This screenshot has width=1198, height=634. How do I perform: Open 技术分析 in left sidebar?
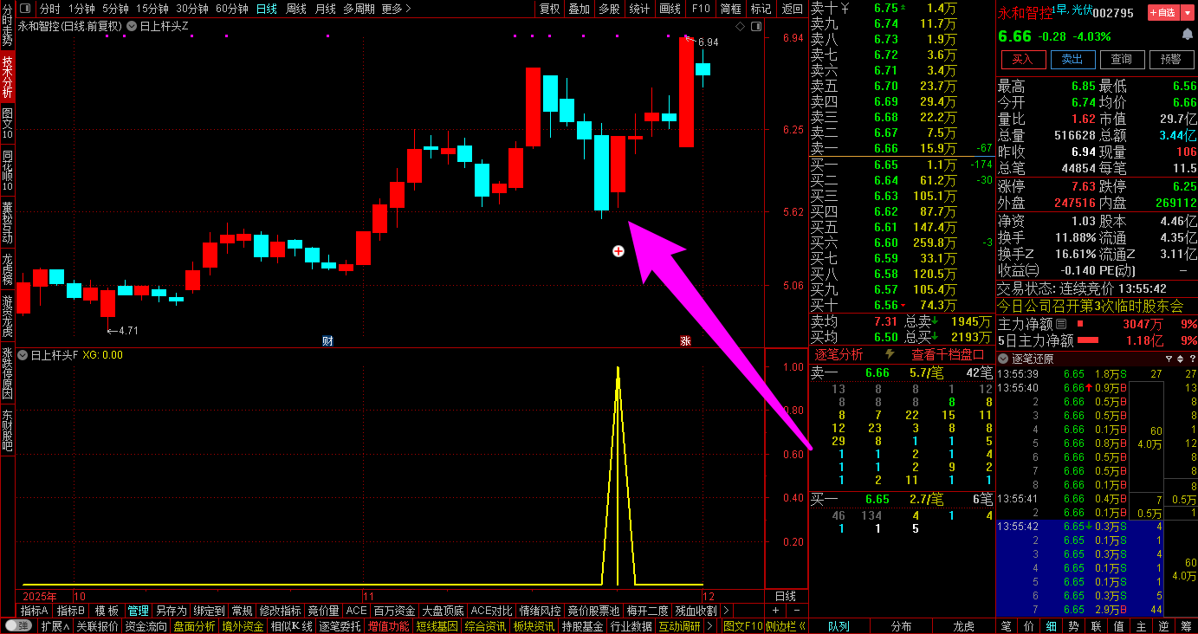point(7,76)
